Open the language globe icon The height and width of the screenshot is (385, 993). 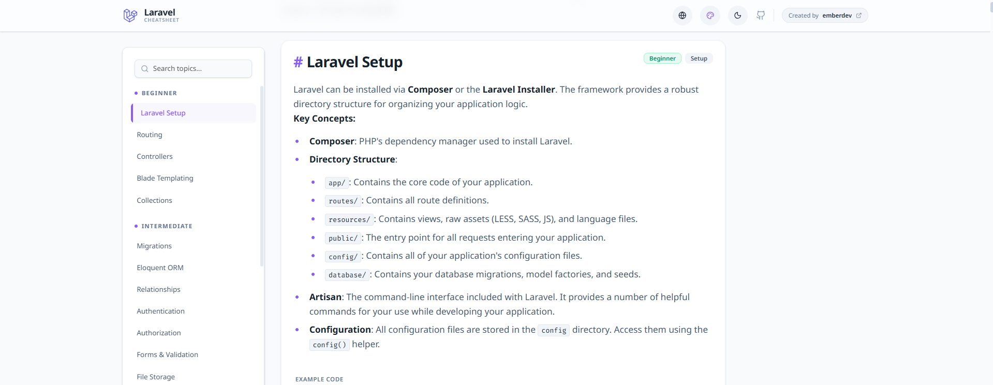click(x=681, y=15)
